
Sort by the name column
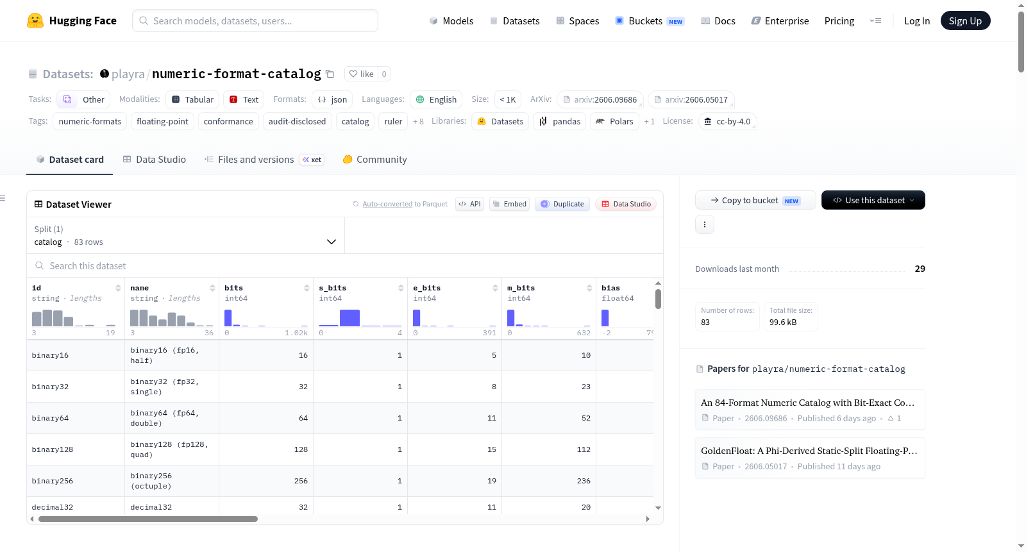tap(212, 288)
